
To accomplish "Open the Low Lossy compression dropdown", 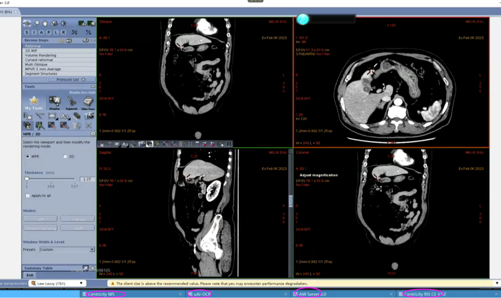I will coord(58,283).
